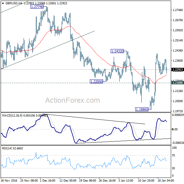Image resolution: width=184 pixels, height=184 pixels.
Task: Click the 1.20500 price axis value
Action: tap(178, 101)
